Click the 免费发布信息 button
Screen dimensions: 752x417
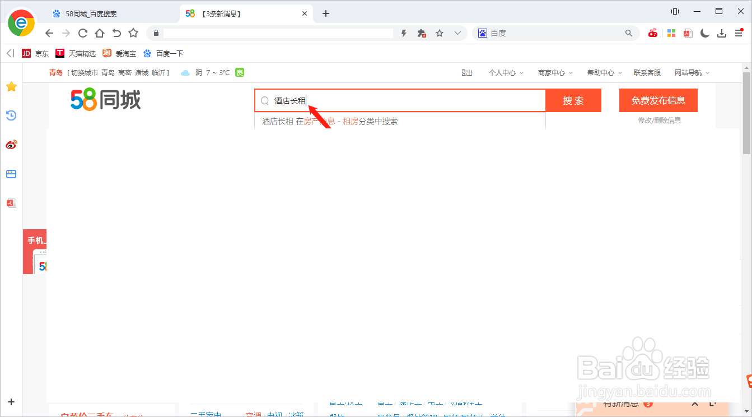coord(658,100)
